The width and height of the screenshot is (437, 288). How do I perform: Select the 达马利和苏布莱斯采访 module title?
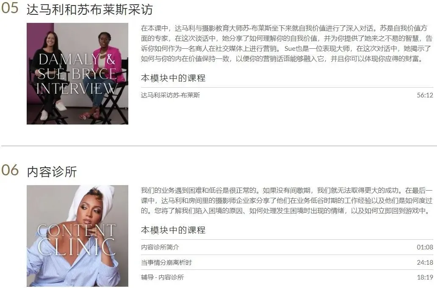tap(90, 10)
